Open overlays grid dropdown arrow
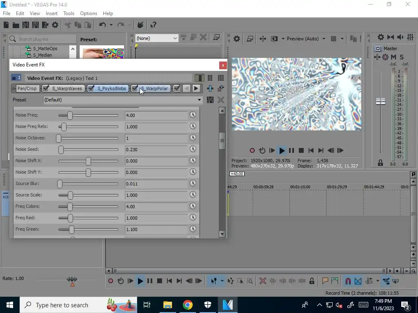This screenshot has height=313, width=418. coord(342,39)
